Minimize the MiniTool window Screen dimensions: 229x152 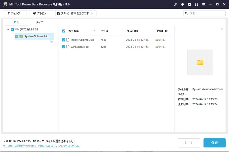210,4
